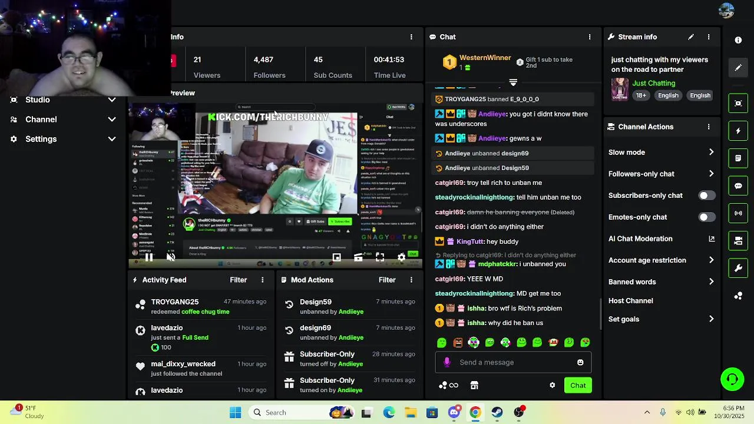Open File Explorer from taskbar
The image size is (754, 424).
click(410, 412)
